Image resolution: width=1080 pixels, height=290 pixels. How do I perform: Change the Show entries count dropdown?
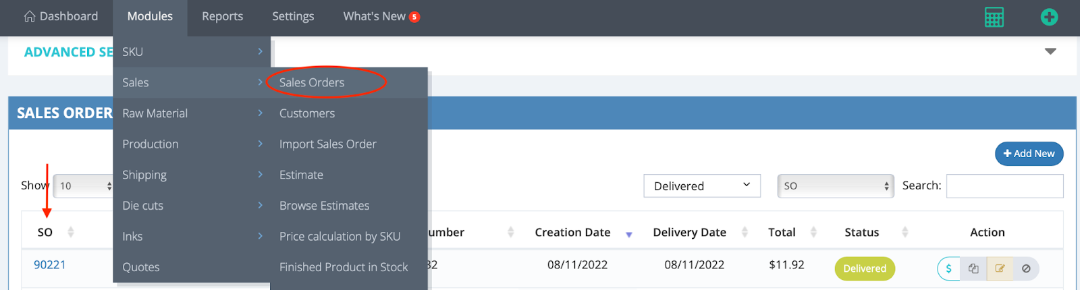pos(84,186)
